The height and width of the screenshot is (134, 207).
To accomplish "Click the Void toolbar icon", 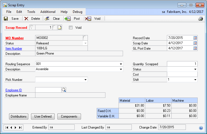I will pyautogui.click(x=88, y=19).
